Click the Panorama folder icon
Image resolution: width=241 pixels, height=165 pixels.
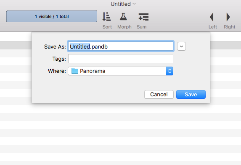tap(75, 71)
